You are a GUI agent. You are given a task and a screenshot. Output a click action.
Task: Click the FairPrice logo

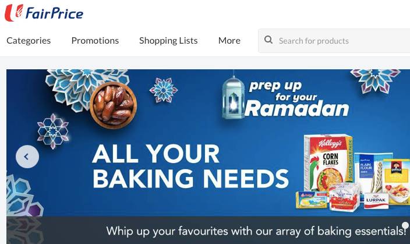pos(44,13)
